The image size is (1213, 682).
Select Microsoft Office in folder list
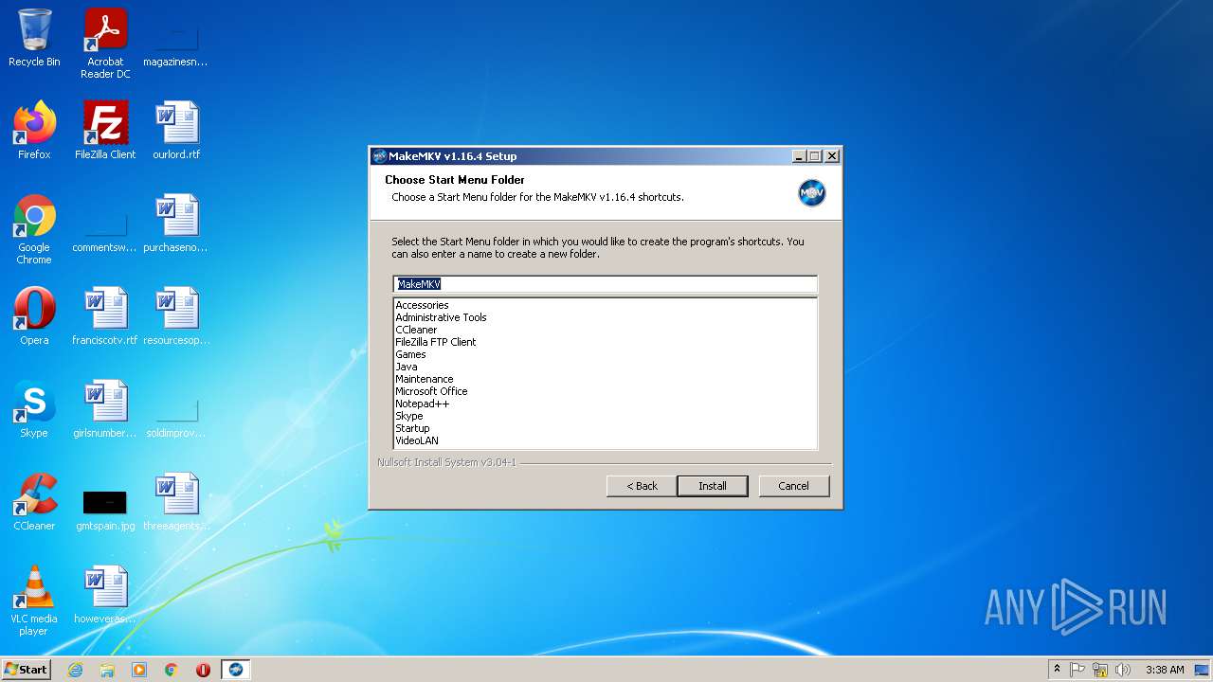pos(431,391)
